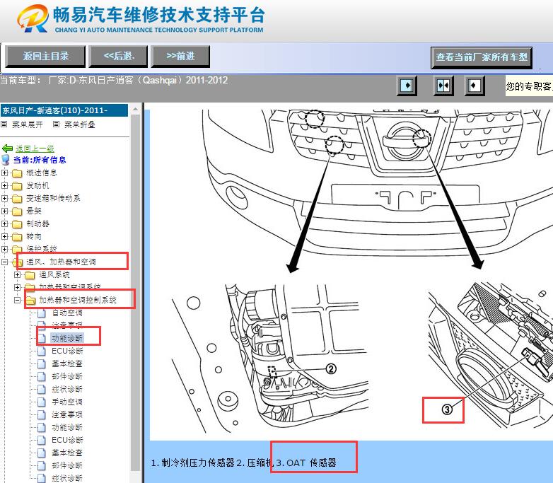The width and height of the screenshot is (553, 483).
Task: Click the 当前车型 manufacturer text line
Action: coord(114,81)
